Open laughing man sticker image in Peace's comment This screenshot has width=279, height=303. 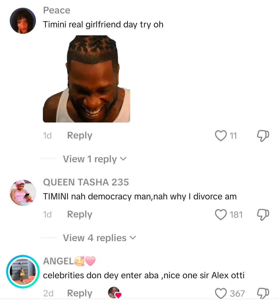coord(87,79)
